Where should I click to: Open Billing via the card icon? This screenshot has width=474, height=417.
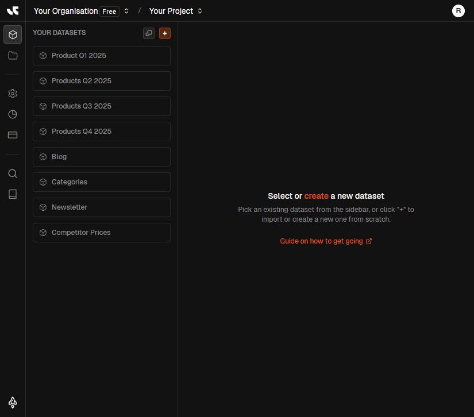[12, 134]
